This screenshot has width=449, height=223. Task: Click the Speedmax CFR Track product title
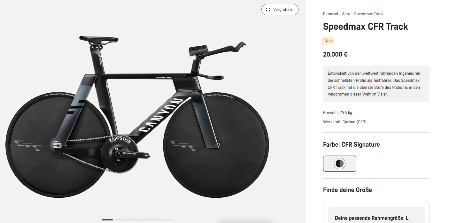click(x=365, y=27)
